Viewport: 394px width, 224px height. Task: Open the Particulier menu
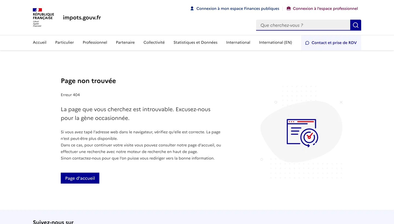(65, 43)
